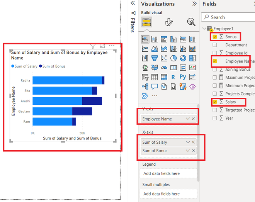Collapse the Employee1 table tree
Image resolution: width=255 pixels, height=202 pixels.
point(204,29)
